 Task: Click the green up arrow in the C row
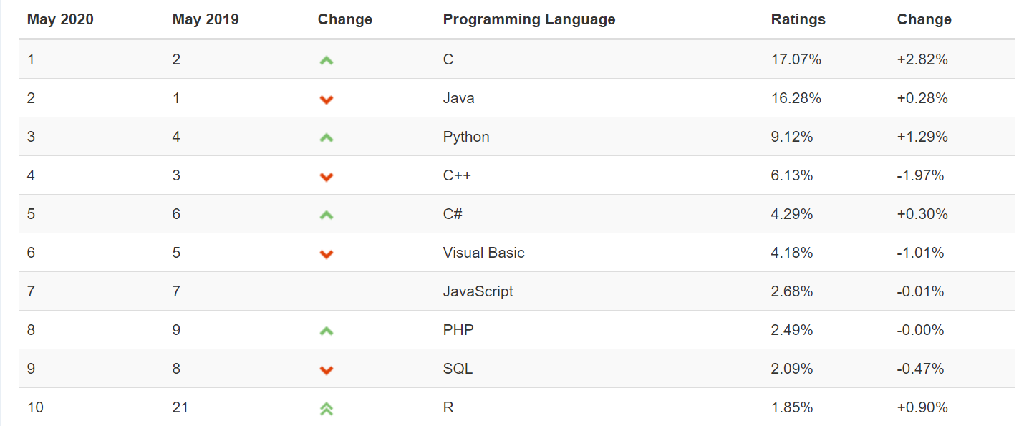(x=327, y=61)
